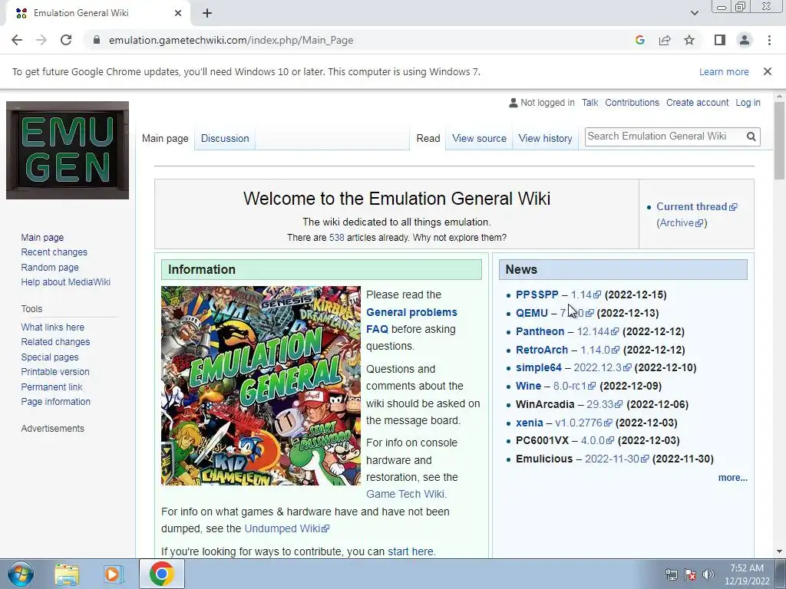Click Learn more in update notice
The height and width of the screenshot is (589, 786).
724,71
